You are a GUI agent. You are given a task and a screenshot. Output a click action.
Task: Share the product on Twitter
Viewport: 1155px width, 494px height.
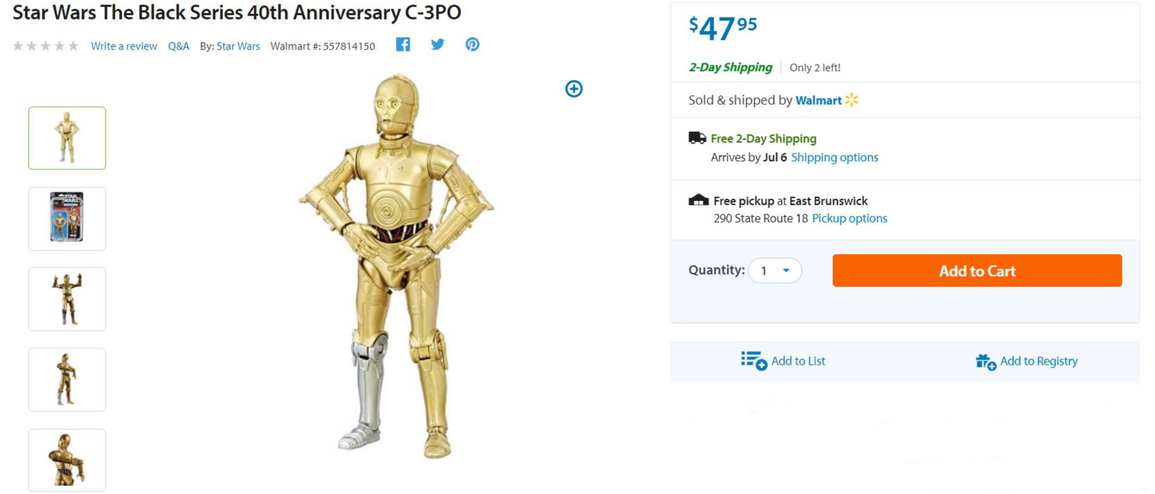437,45
